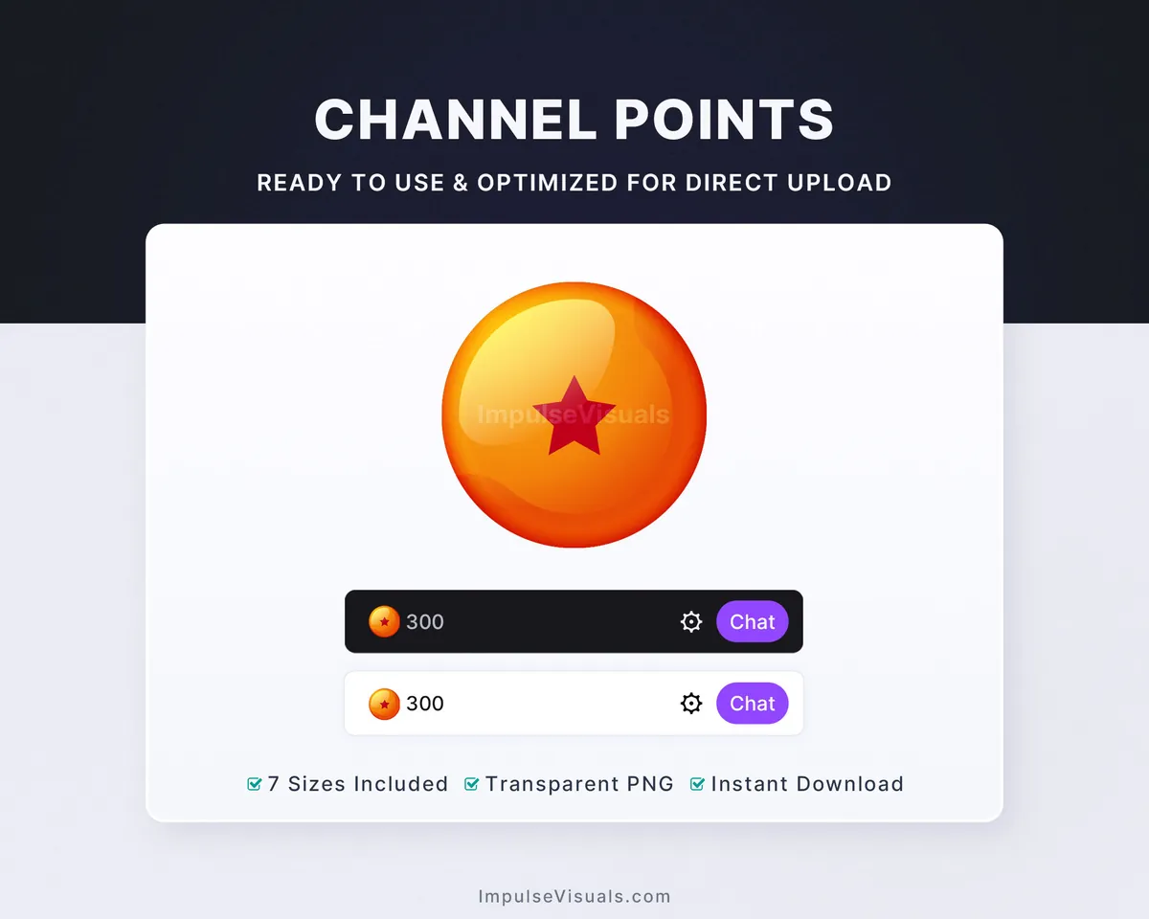Click the CHANNEL POINTS heading

click(x=574, y=120)
